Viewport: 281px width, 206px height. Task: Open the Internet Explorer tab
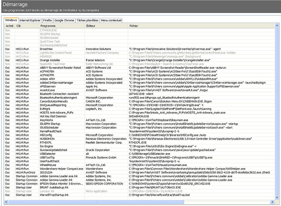click(30, 20)
